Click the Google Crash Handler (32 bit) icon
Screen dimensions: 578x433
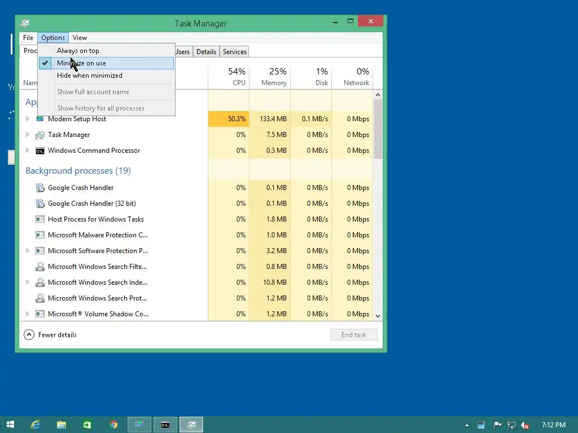click(x=40, y=204)
